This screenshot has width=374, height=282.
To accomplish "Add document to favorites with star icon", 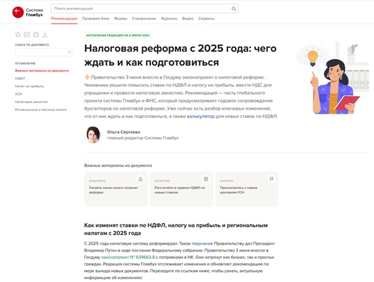I will click(x=17, y=34).
